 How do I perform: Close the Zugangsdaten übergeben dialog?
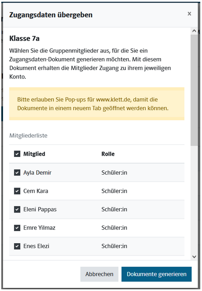[189, 14]
